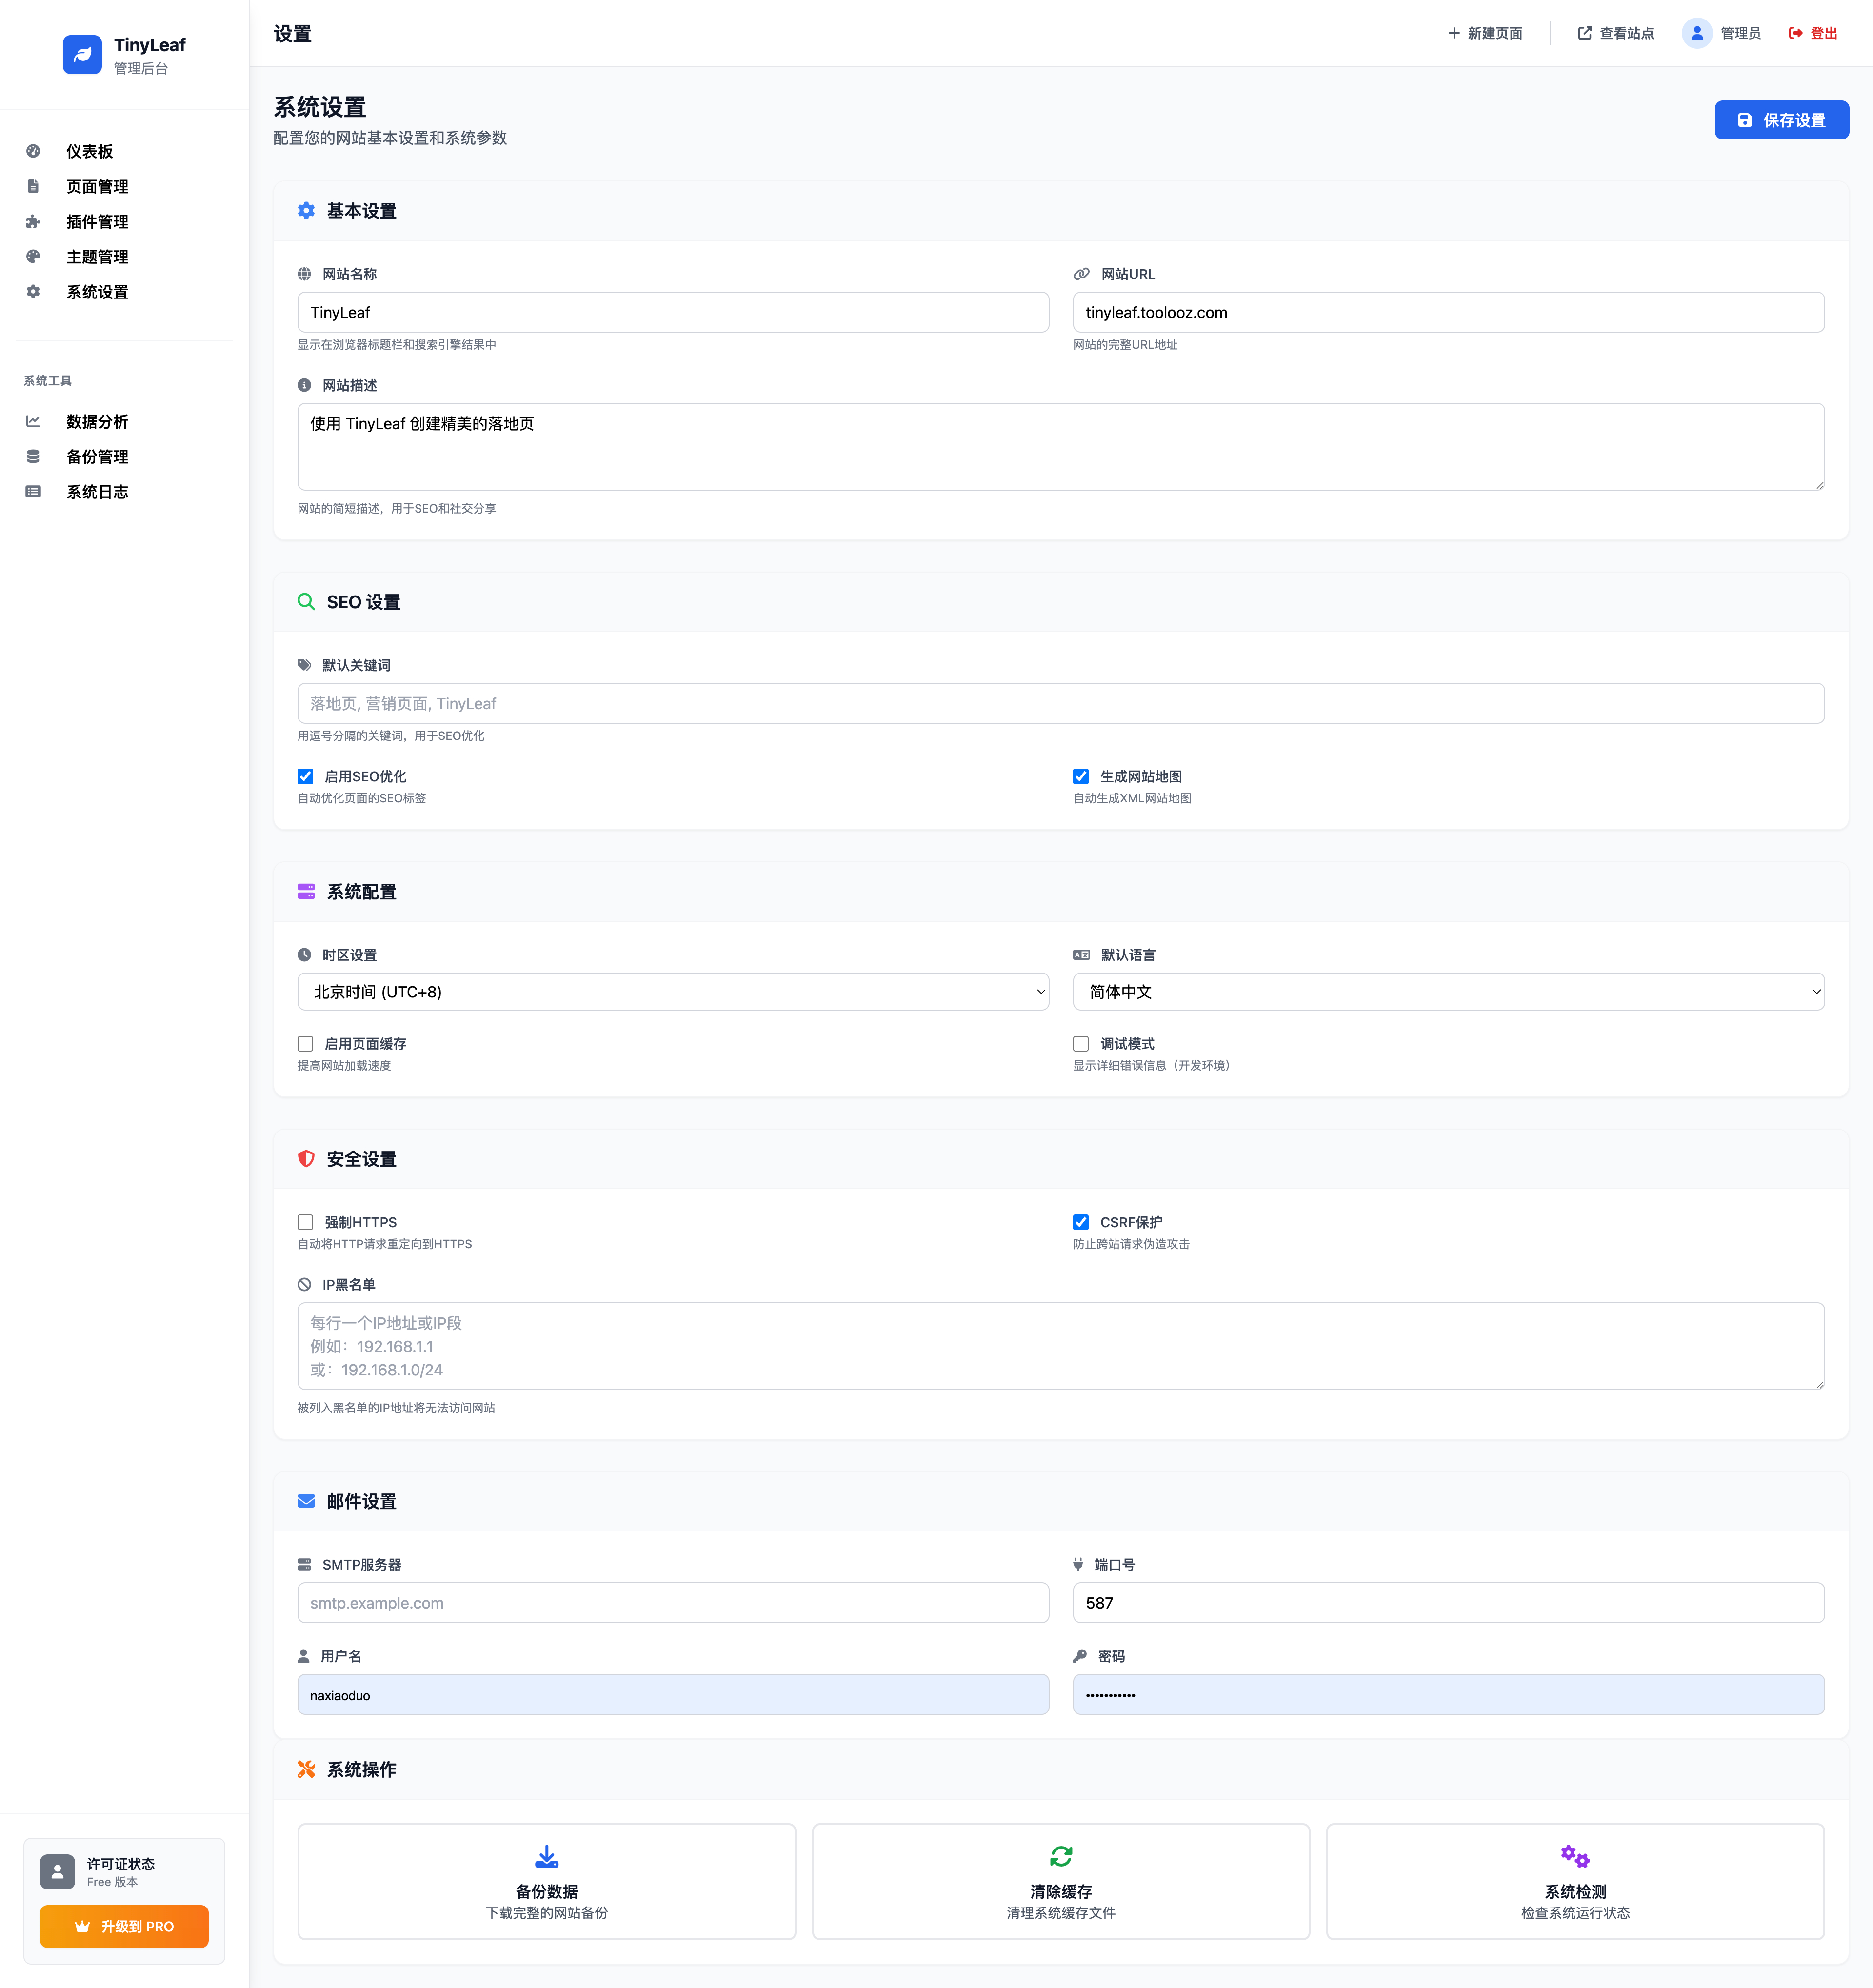Screen dimensions: 1873x1988
Task: Click the plugin management puzzle icon
Action: pos(33,222)
